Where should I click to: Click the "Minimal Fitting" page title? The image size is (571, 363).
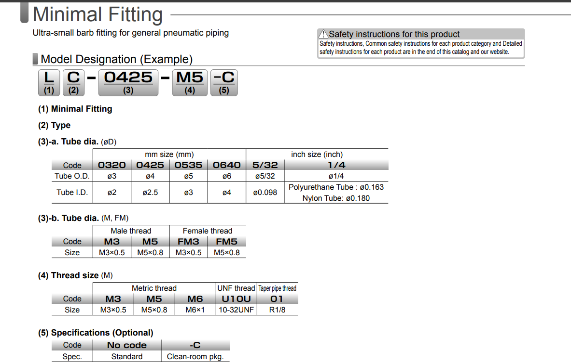pos(97,14)
